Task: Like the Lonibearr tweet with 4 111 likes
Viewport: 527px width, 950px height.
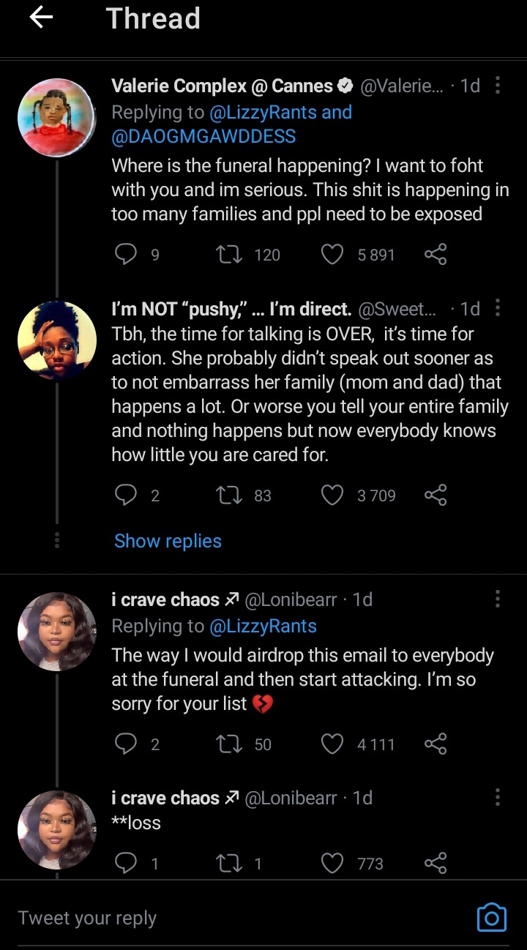Action: [x=332, y=744]
